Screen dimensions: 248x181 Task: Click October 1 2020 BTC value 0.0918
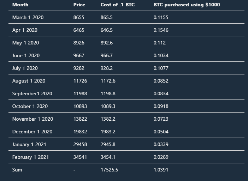coord(161,106)
